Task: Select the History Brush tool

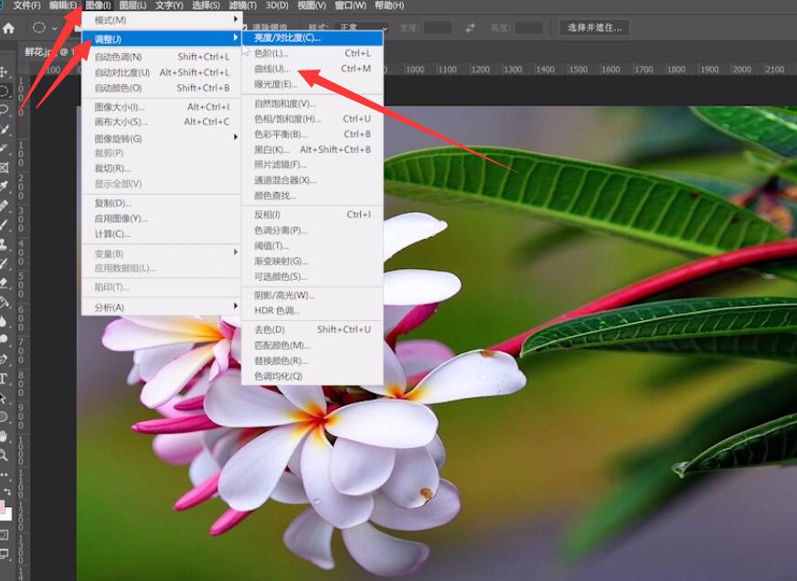Action: pos(4,264)
